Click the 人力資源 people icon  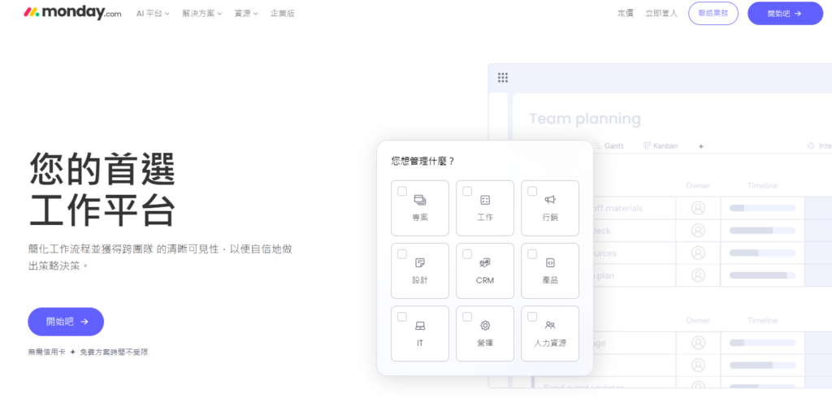click(550, 325)
